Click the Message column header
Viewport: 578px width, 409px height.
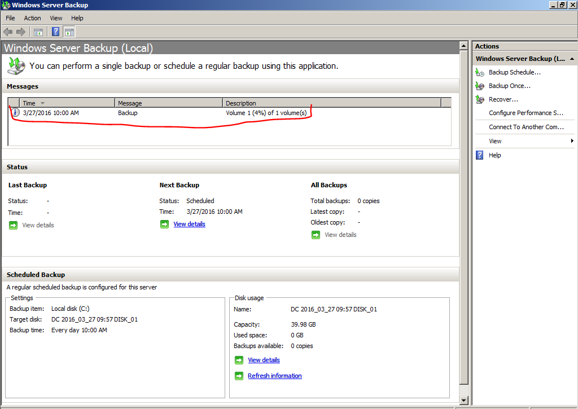coord(168,103)
